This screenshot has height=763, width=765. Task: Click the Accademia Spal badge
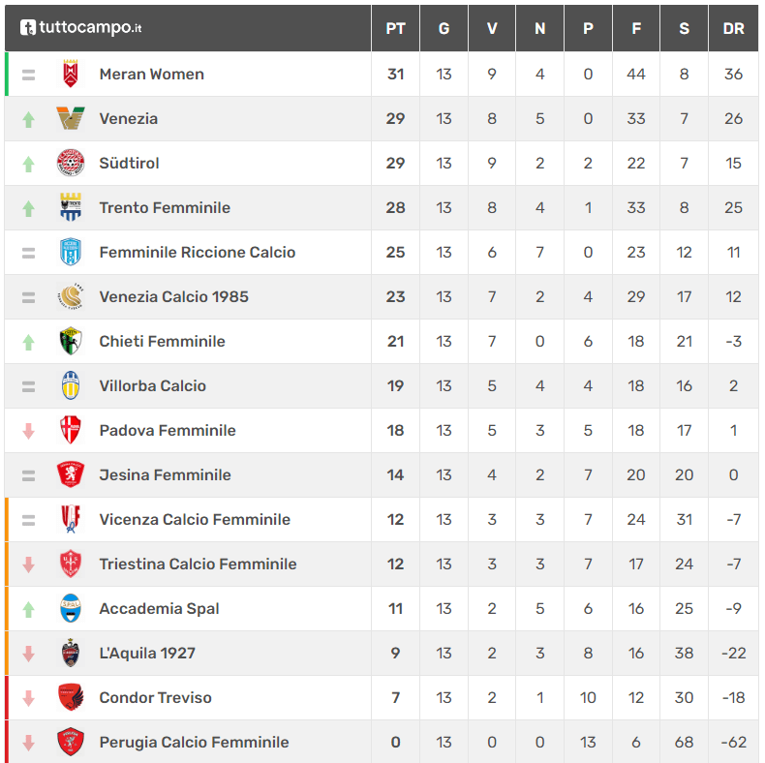[x=71, y=608]
